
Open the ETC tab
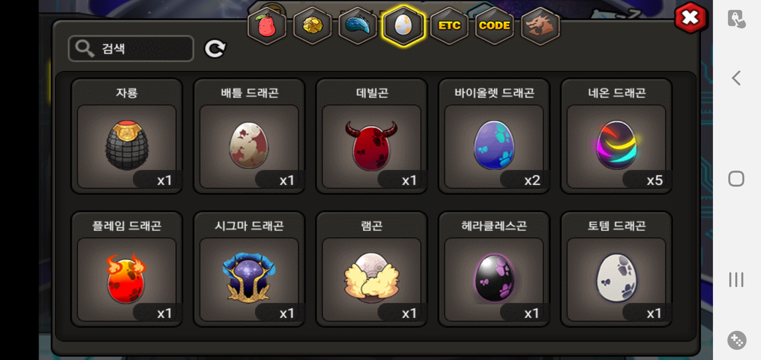[x=449, y=26]
